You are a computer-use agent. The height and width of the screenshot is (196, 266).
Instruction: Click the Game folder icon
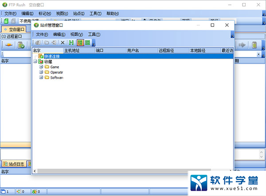tap(47, 67)
